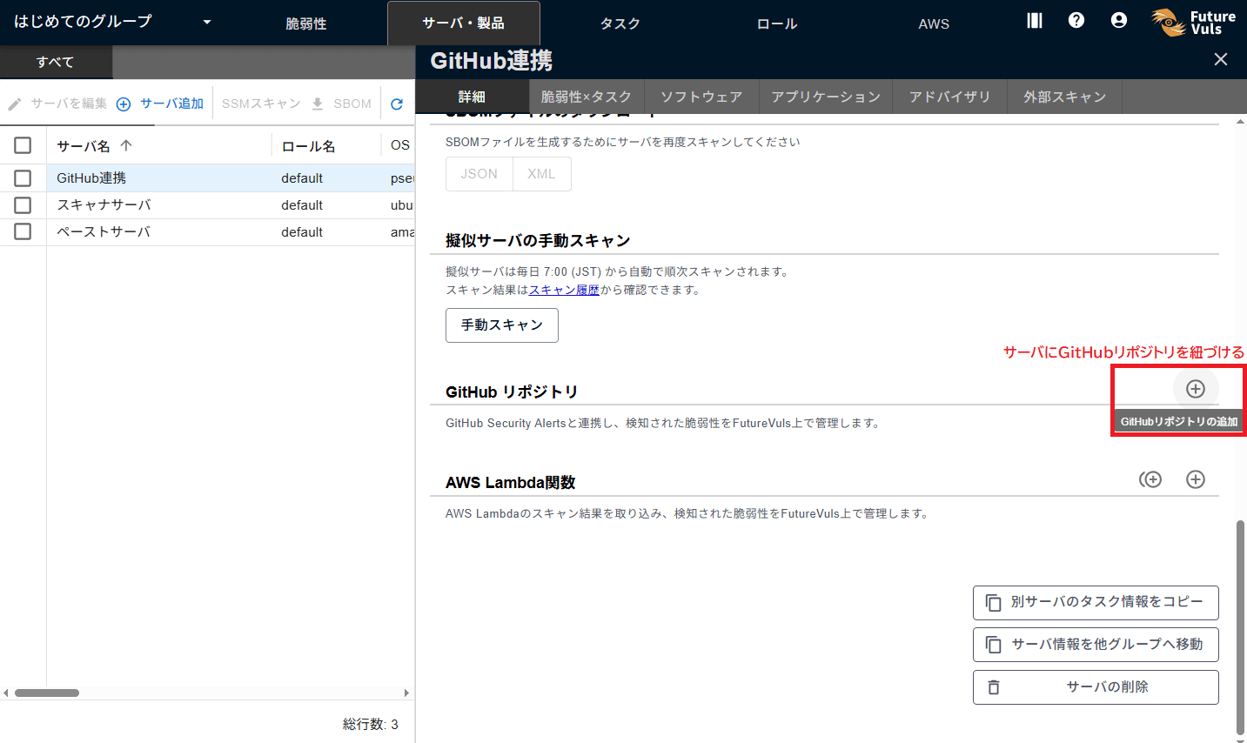Open the ロール navigation tab

coord(777,23)
